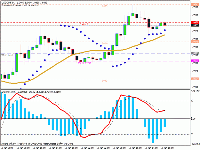200x150 pixels.
Task: Click the gray 1.0418 price tag
Action: (x=195, y=53)
